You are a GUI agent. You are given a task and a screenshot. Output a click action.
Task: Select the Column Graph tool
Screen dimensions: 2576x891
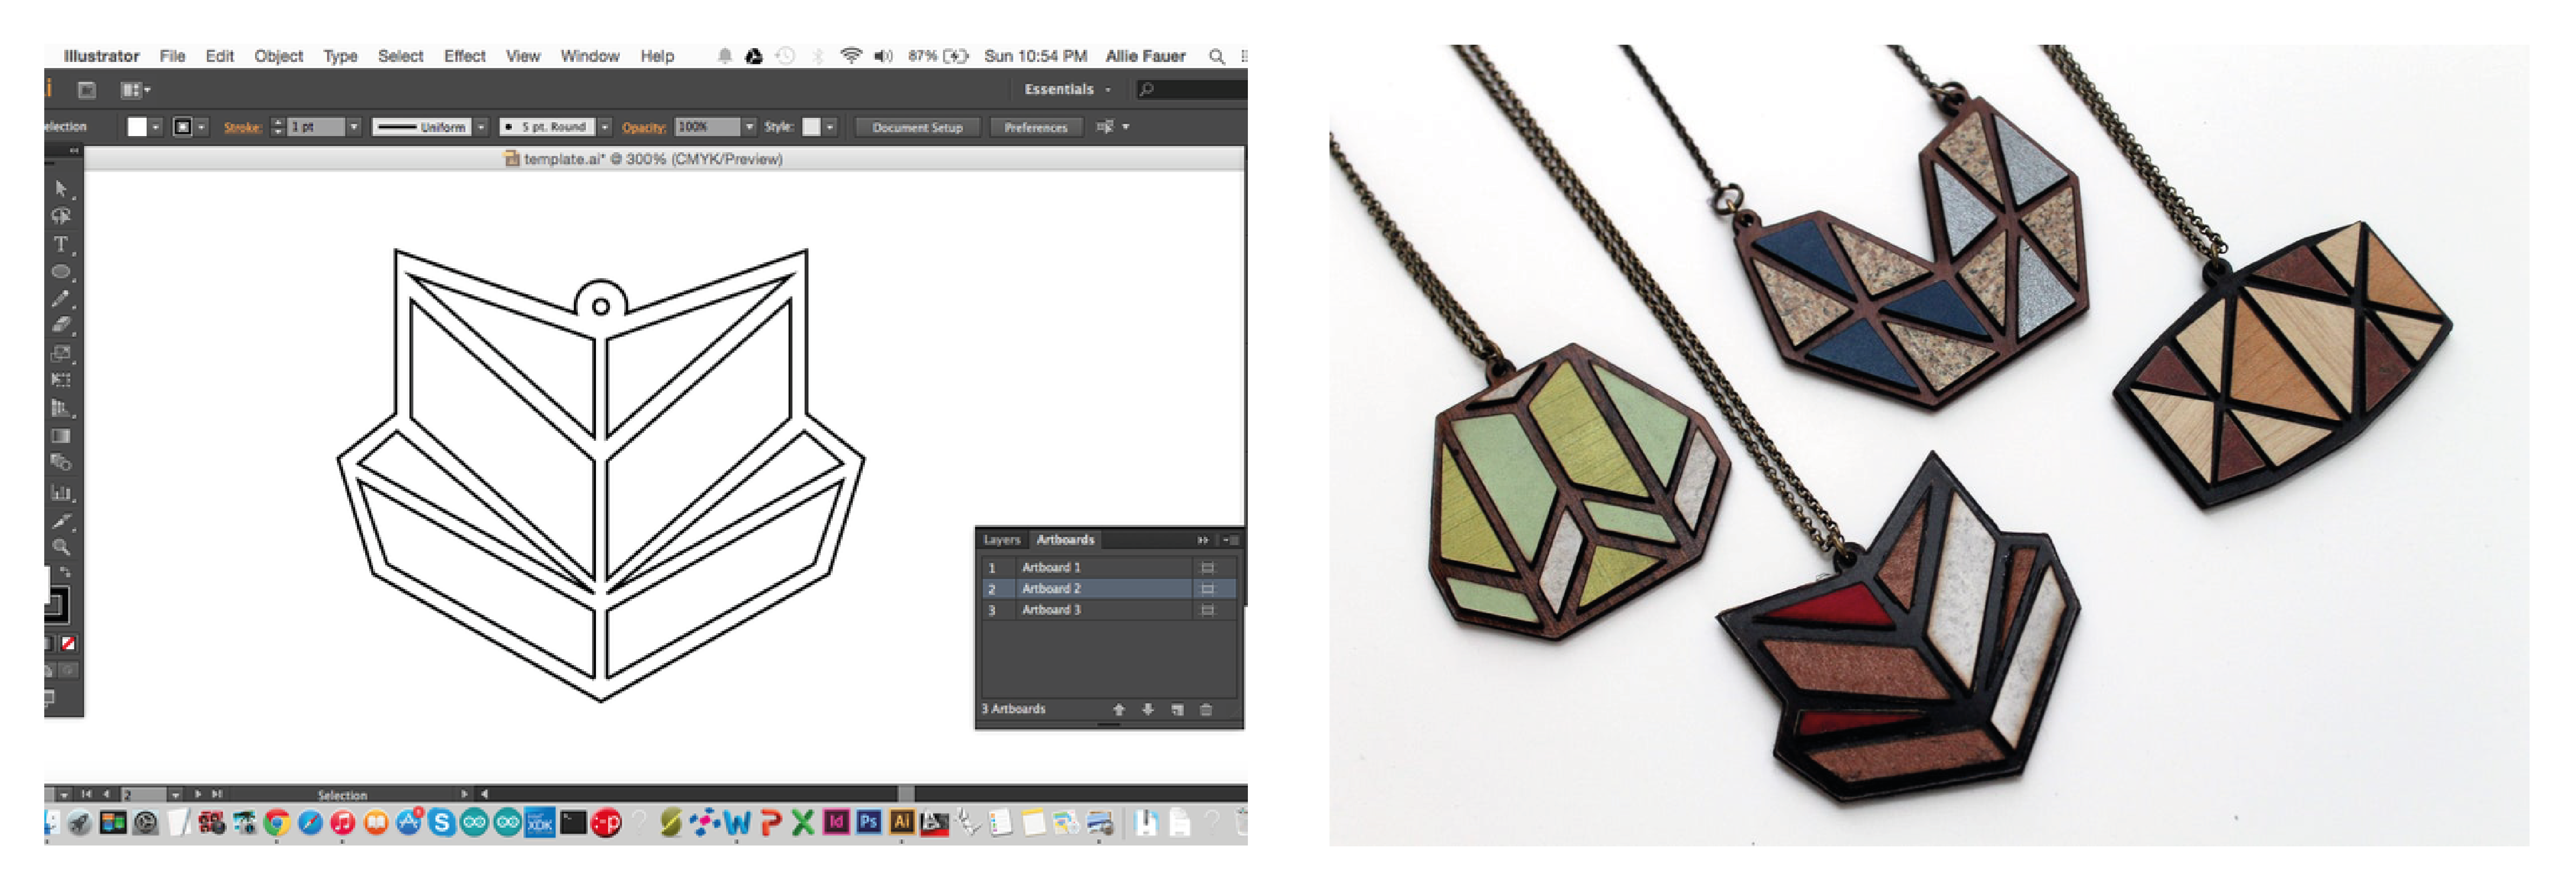tap(61, 491)
